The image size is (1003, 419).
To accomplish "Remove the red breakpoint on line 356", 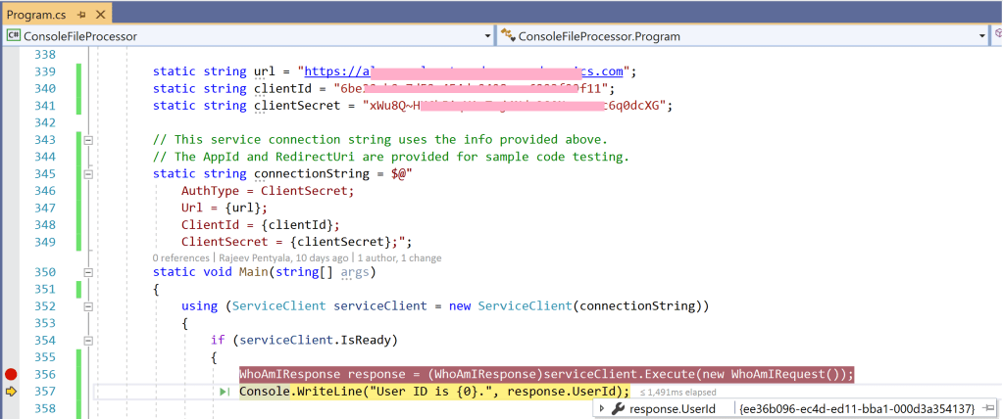I will pyautogui.click(x=11, y=374).
